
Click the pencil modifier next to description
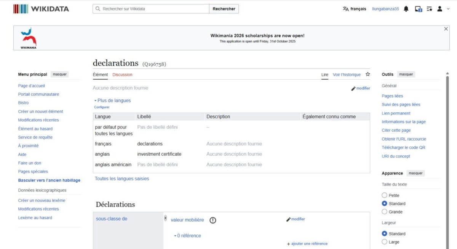pyautogui.click(x=360, y=88)
